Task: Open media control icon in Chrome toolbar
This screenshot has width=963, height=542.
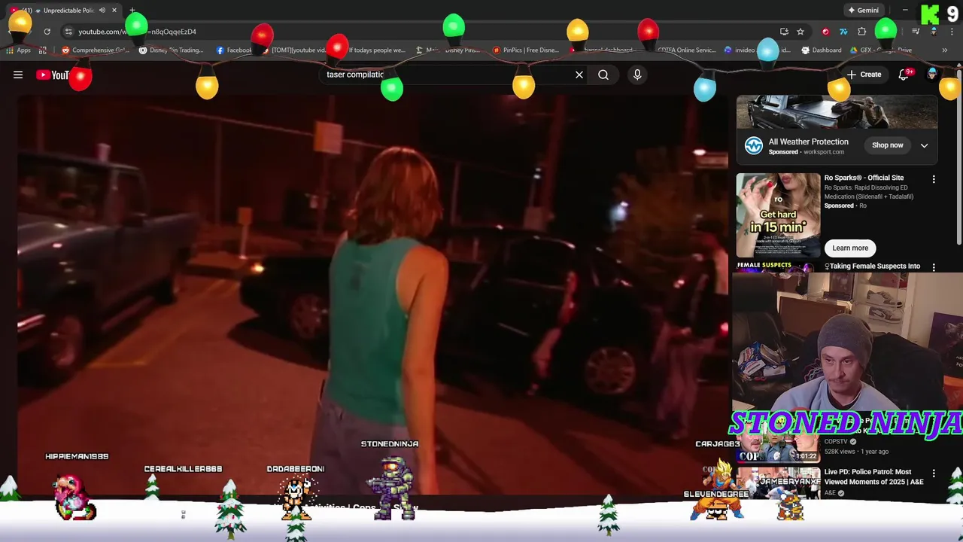Action: 916,32
